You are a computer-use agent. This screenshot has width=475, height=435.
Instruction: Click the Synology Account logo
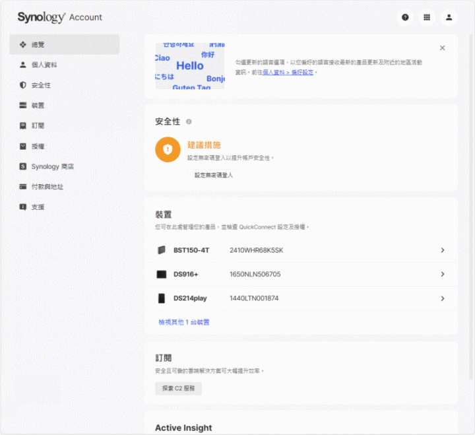click(x=59, y=17)
